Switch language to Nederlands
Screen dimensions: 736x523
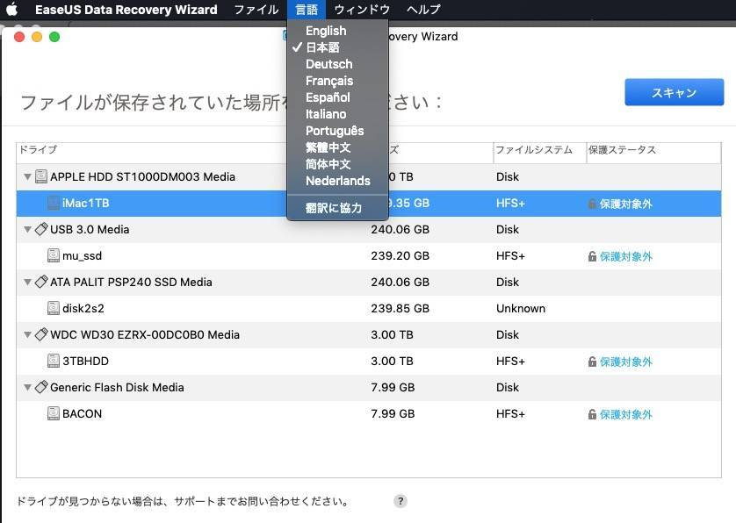(x=337, y=181)
